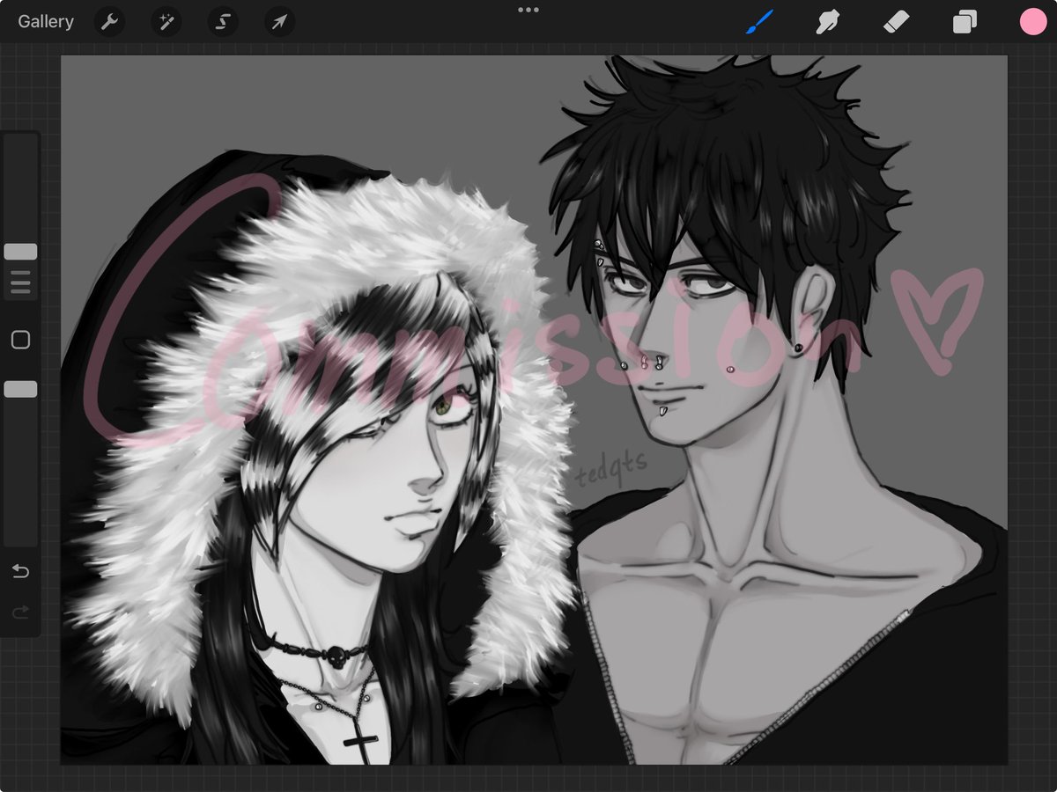Select the Brush tool
The height and width of the screenshot is (792, 1057).
tap(759, 22)
